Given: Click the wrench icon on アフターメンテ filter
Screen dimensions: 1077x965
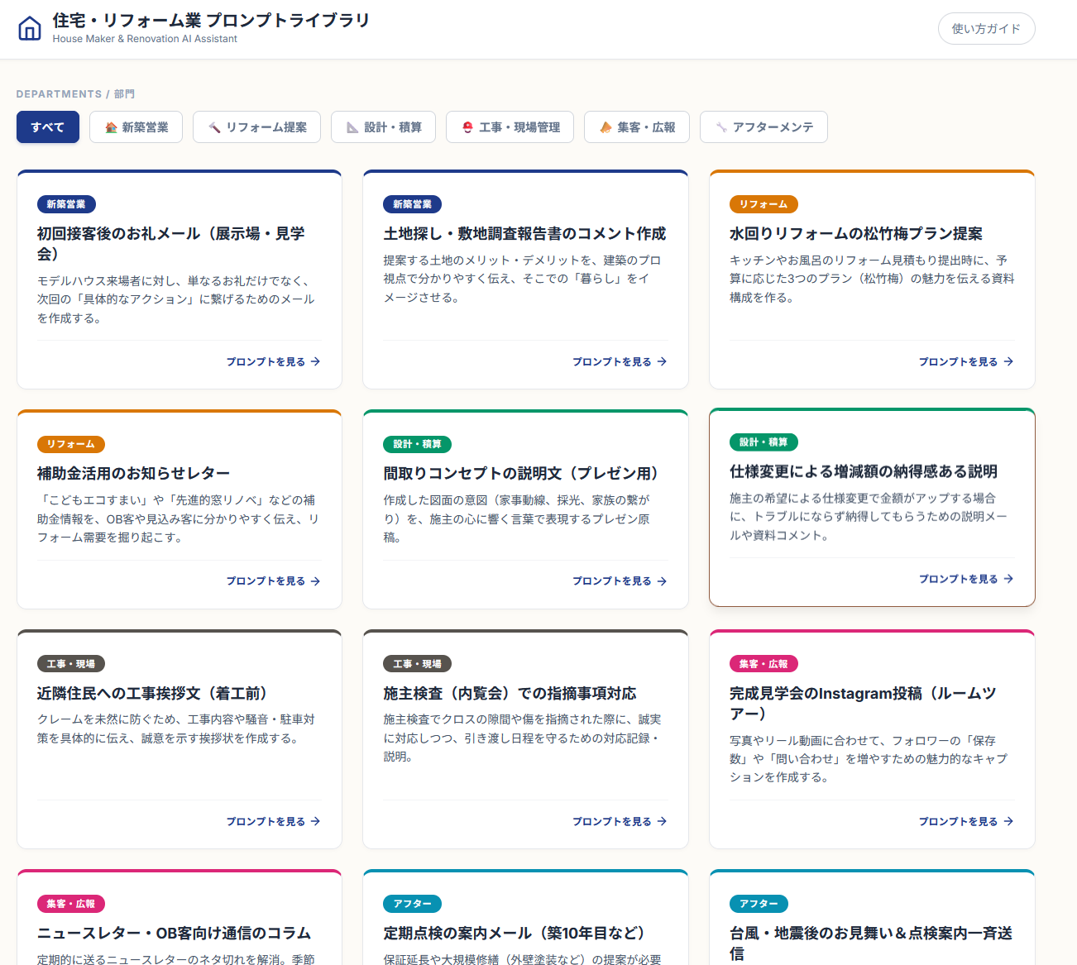Looking at the screenshot, I should [721, 127].
